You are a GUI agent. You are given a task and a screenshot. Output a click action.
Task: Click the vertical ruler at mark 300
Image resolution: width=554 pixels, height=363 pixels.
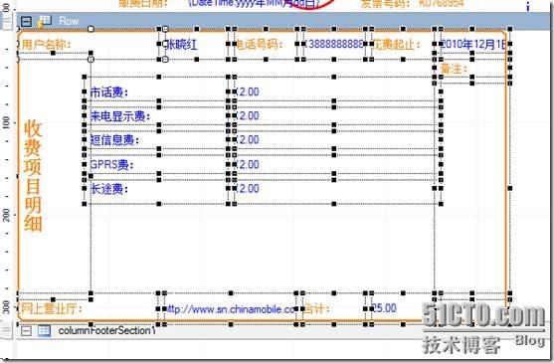tap(7, 307)
